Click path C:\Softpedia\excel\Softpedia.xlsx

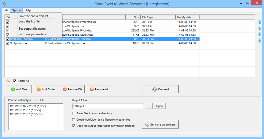tap(65, 43)
